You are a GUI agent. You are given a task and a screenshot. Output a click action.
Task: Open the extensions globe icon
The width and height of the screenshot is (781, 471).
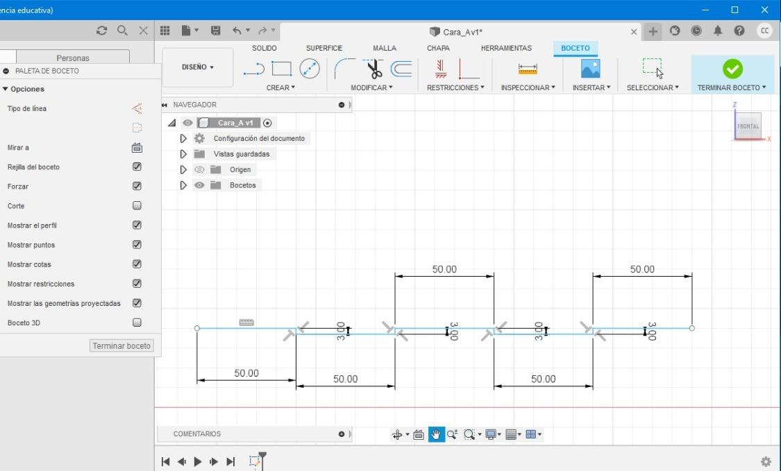[x=674, y=31]
